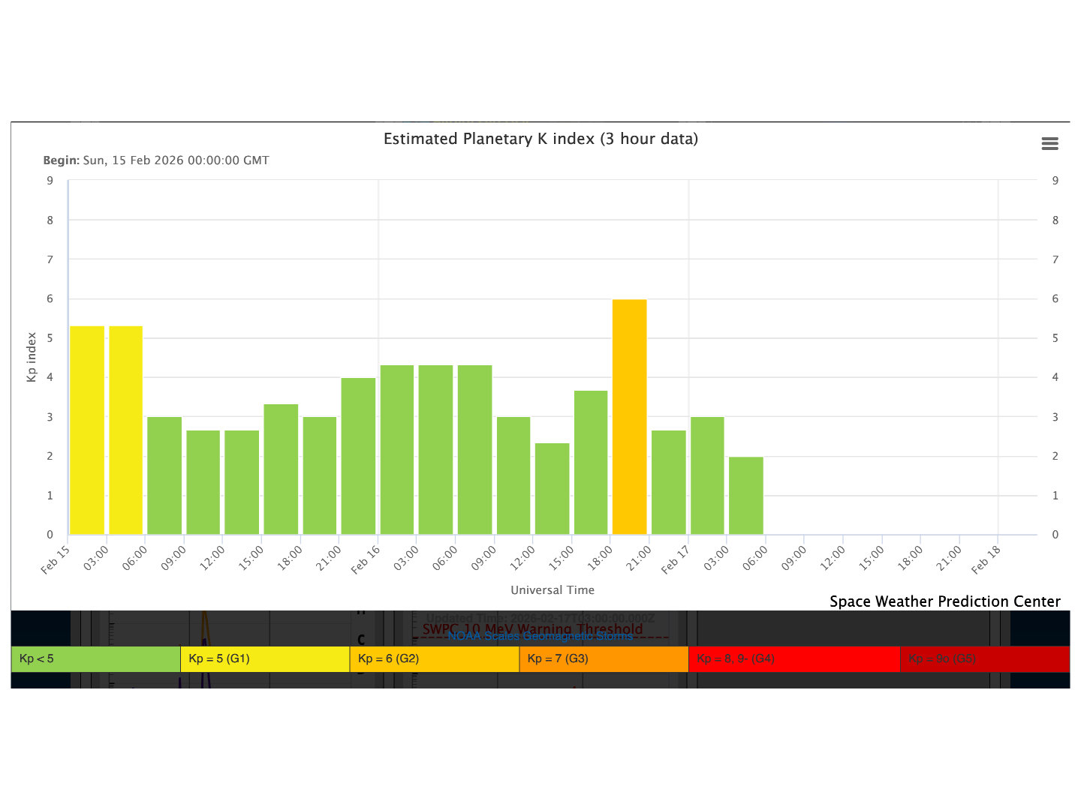Viewport: 1081px width, 810px height.
Task: Select the green bar starting at Feb 16
Action: 397,450
